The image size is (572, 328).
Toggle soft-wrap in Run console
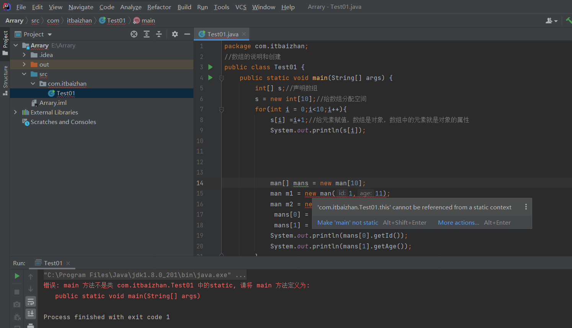click(x=31, y=302)
